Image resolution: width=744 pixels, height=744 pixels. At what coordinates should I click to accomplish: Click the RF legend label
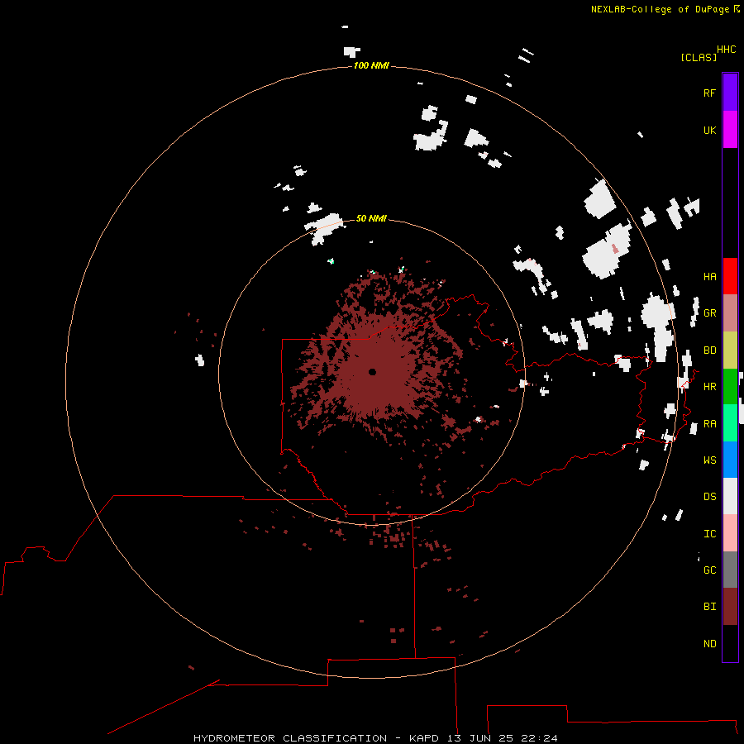pos(709,93)
